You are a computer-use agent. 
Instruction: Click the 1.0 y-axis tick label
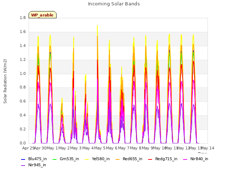[x=23, y=73]
